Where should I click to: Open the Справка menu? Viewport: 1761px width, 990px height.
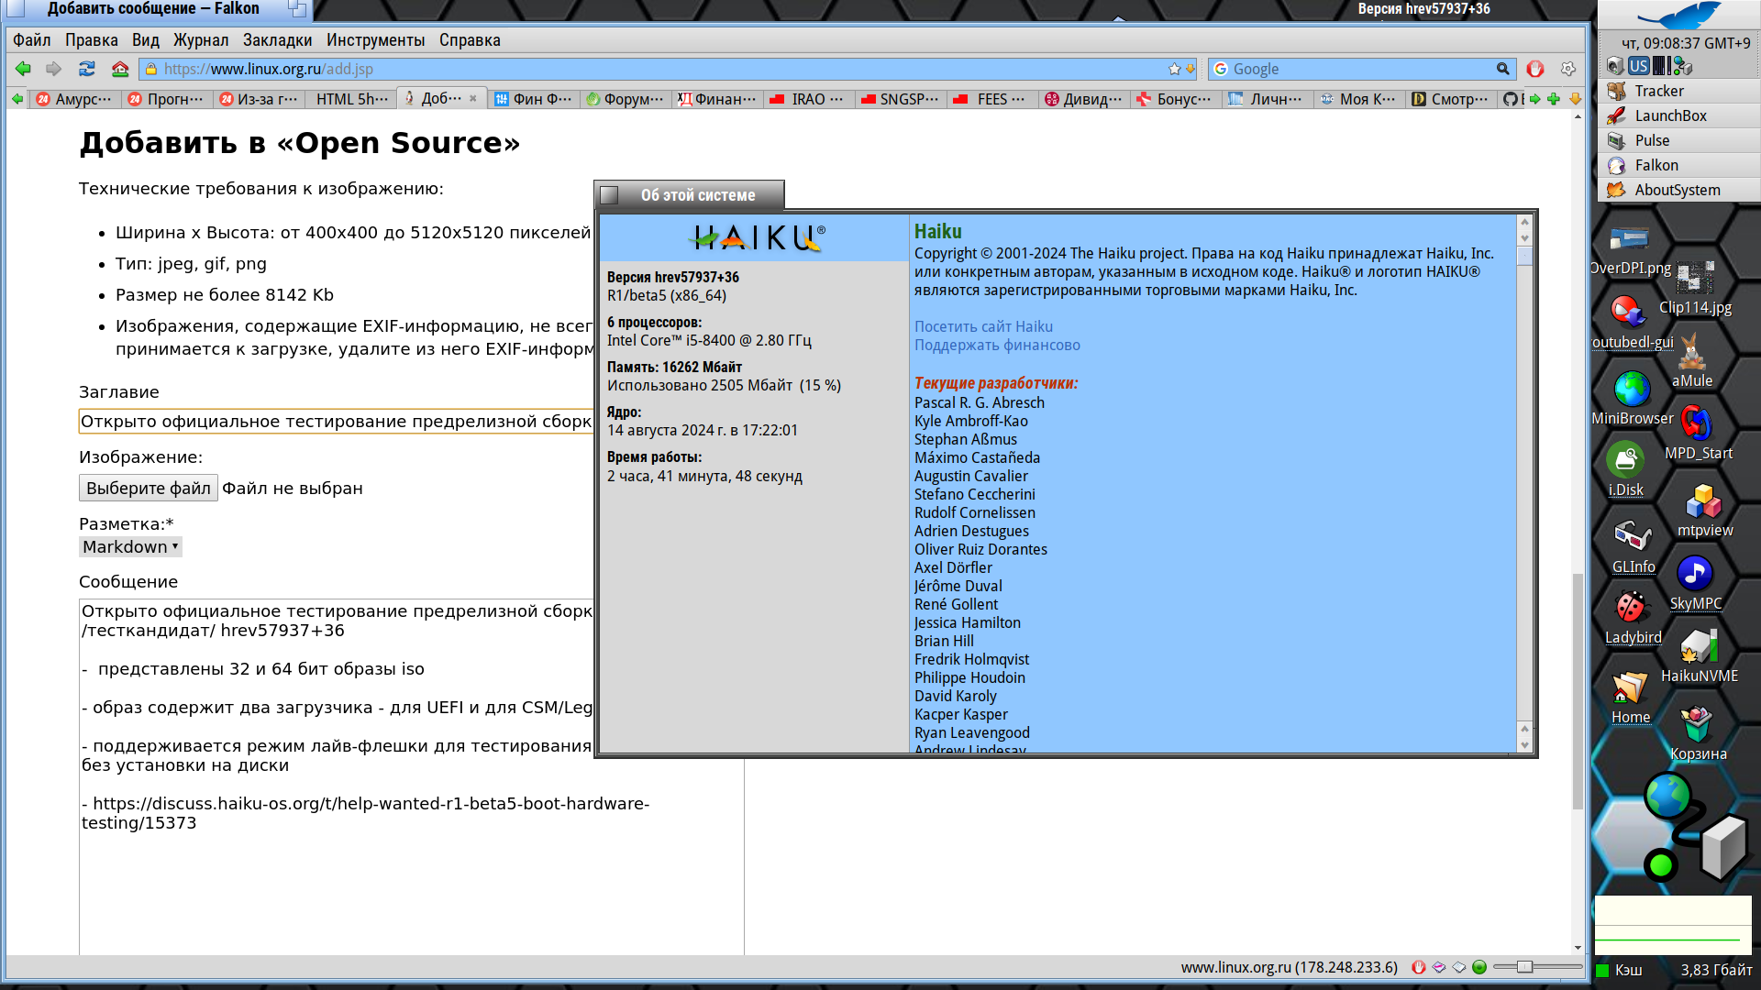(x=470, y=40)
